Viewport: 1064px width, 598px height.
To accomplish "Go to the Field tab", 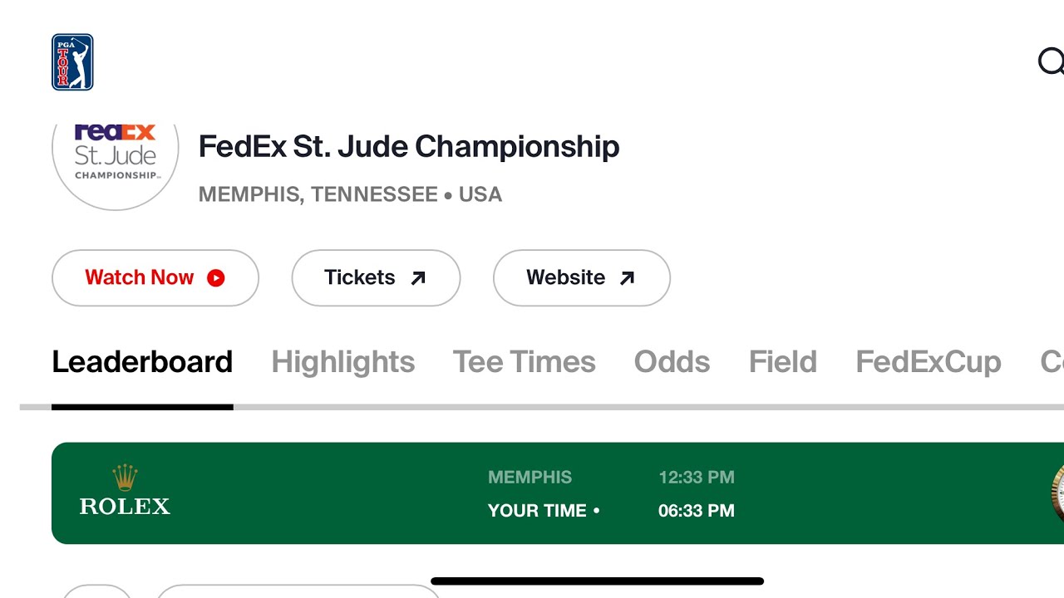I will tap(782, 362).
